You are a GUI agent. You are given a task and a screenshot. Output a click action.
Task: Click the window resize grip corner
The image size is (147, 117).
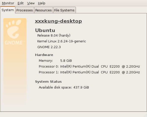[x=146, y=115]
